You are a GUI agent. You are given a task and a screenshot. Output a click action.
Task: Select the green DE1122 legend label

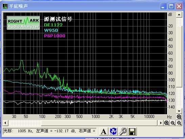pyautogui.click(x=53, y=25)
